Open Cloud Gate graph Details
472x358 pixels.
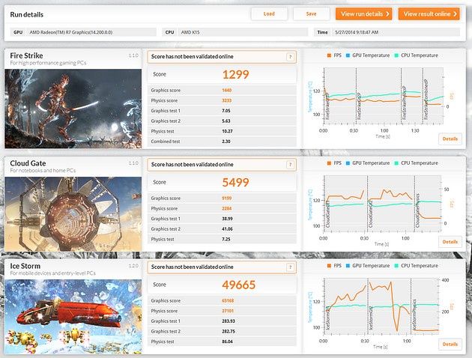(x=450, y=242)
